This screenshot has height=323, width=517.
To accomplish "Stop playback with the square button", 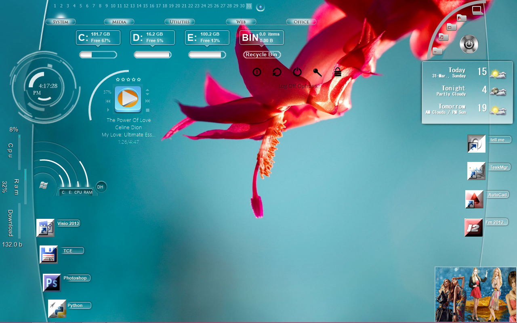I will point(148,110).
